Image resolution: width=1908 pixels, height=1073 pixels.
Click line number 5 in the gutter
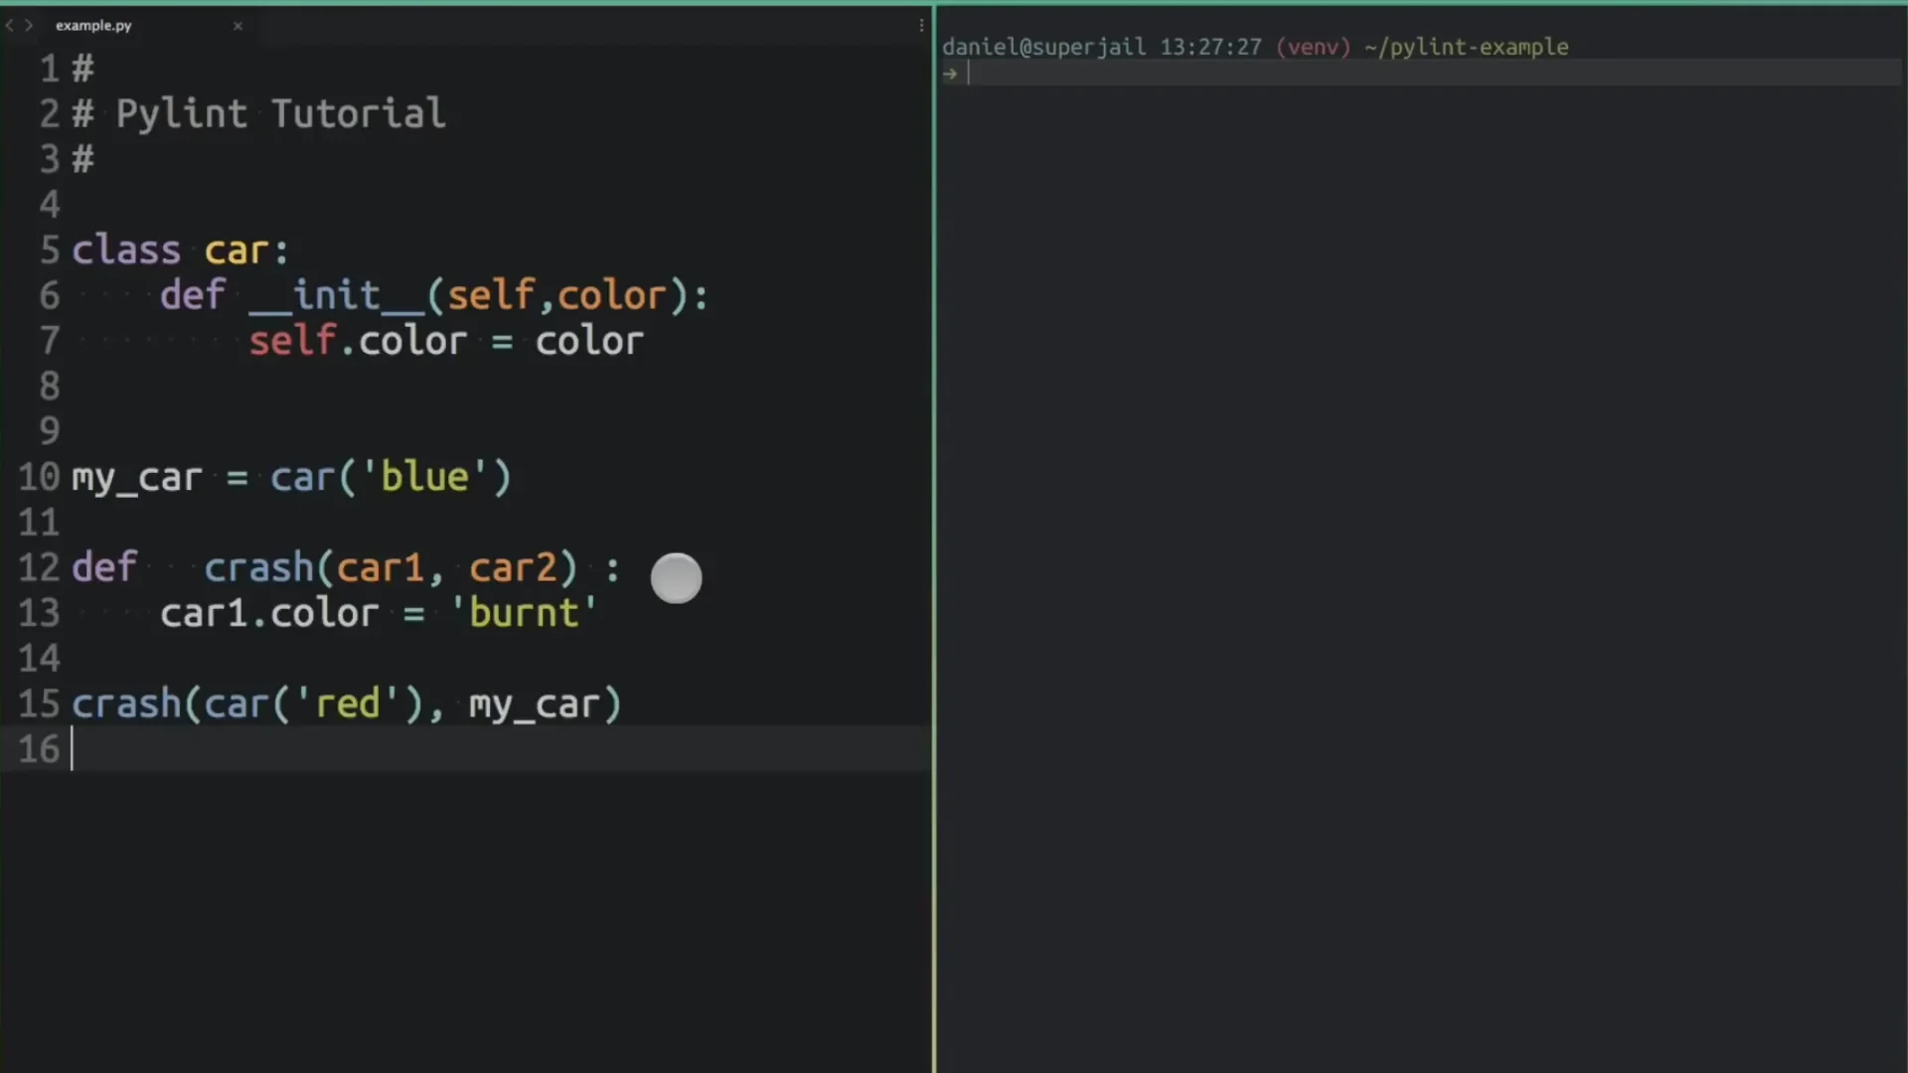pyautogui.click(x=50, y=250)
